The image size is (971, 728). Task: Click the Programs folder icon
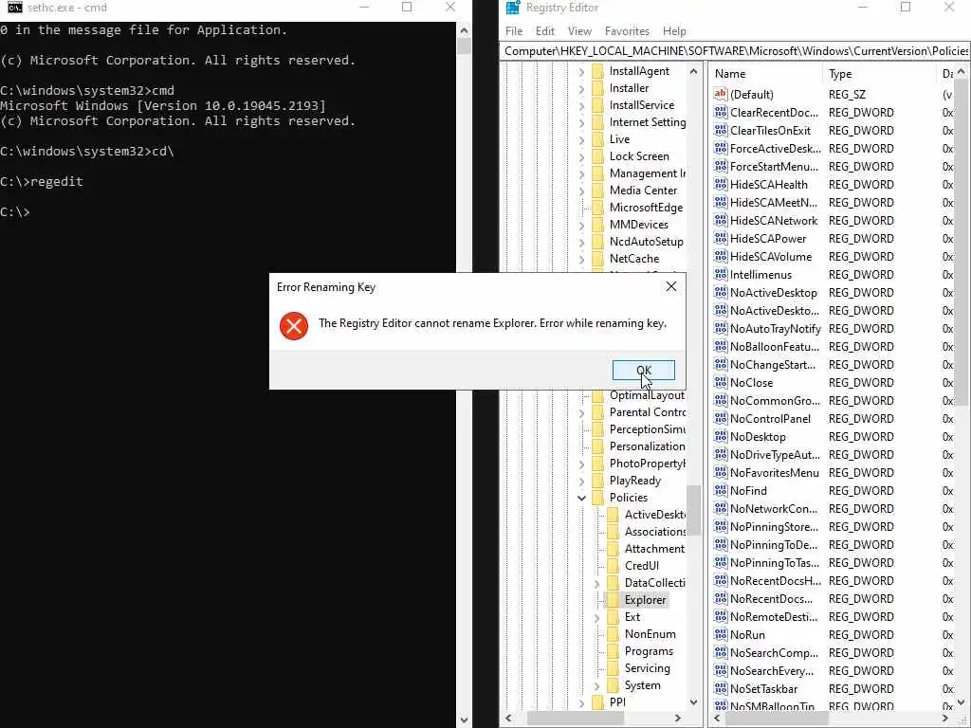tap(614, 651)
